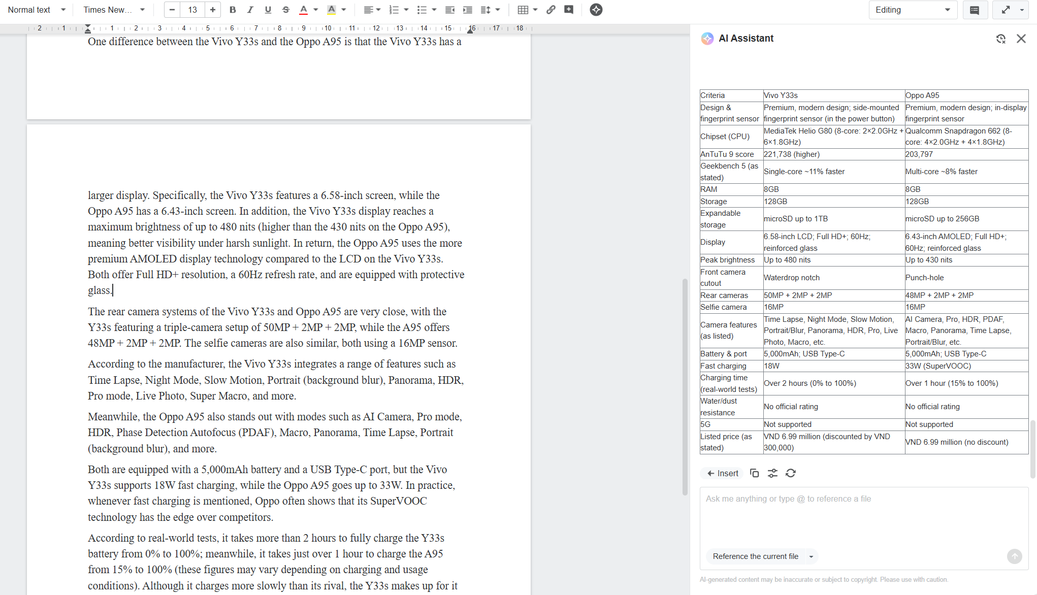Screen dimensions: 1037x595
Task: Copy the AI generated table
Action: tap(754, 473)
